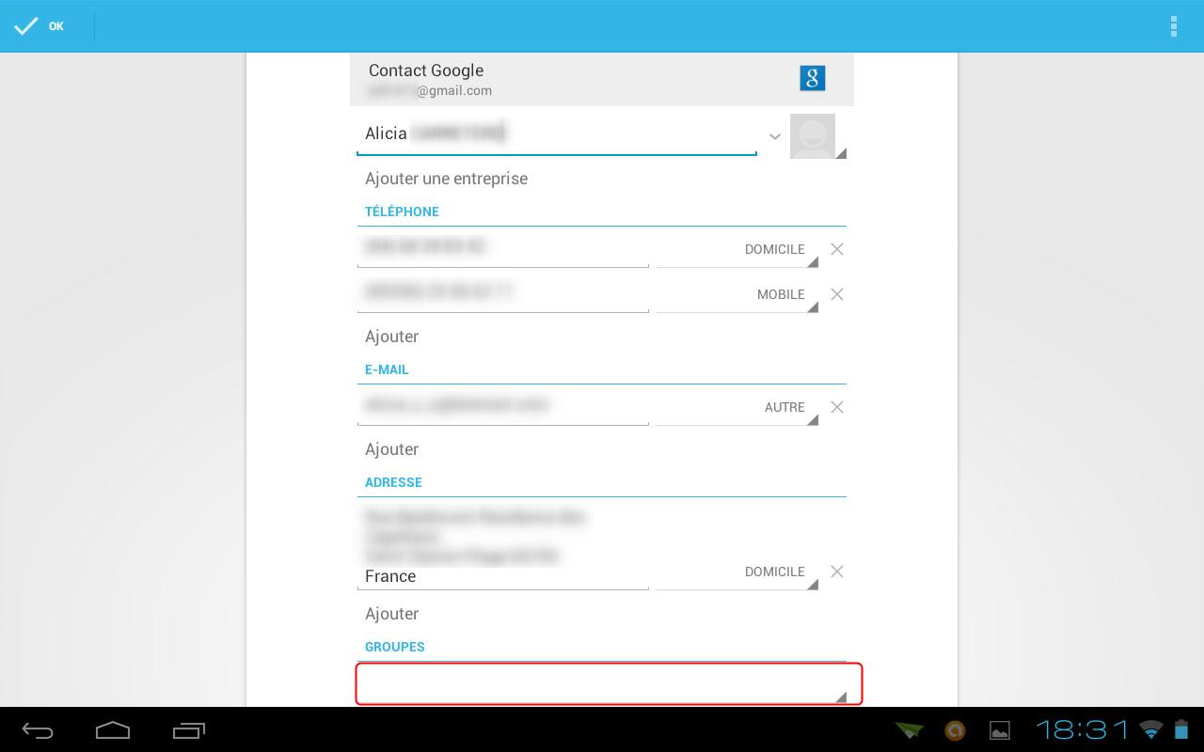Tap the green paper-plane notification icon

point(910,729)
